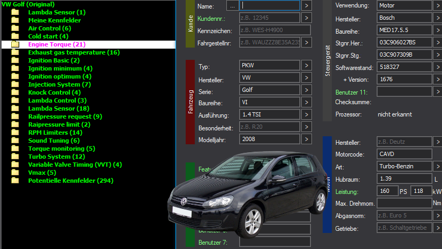Click the Kennzeichen input field
This screenshot has width=442, height=249.
pyautogui.click(x=275, y=30)
